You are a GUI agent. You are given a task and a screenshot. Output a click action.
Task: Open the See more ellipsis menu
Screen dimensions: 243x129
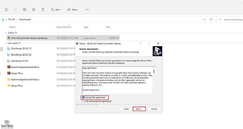coord(87,10)
